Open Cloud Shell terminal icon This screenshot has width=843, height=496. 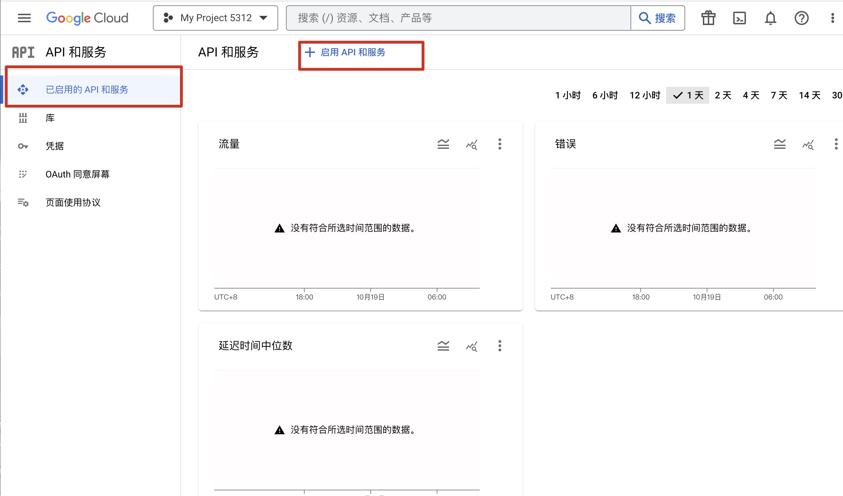(x=739, y=18)
